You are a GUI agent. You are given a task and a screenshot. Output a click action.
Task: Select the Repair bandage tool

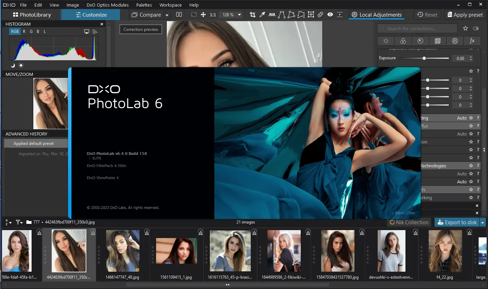(x=320, y=15)
